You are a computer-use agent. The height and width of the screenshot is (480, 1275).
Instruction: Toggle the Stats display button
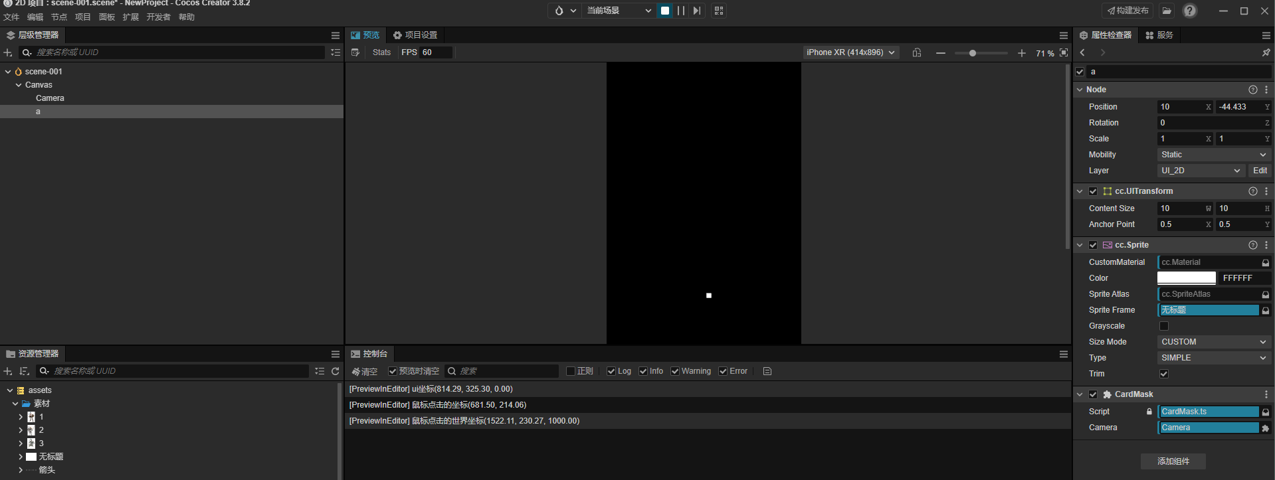coord(382,52)
